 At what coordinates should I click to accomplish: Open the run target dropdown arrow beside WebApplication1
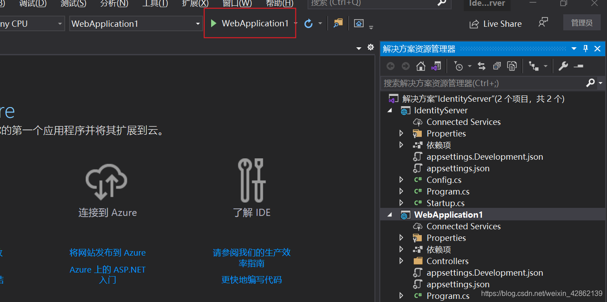tap(295, 24)
